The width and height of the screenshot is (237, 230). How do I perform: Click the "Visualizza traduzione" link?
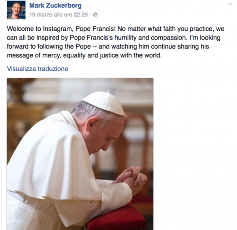38,68
